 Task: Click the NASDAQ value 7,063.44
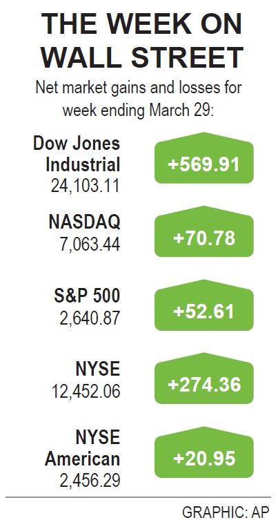click(90, 244)
